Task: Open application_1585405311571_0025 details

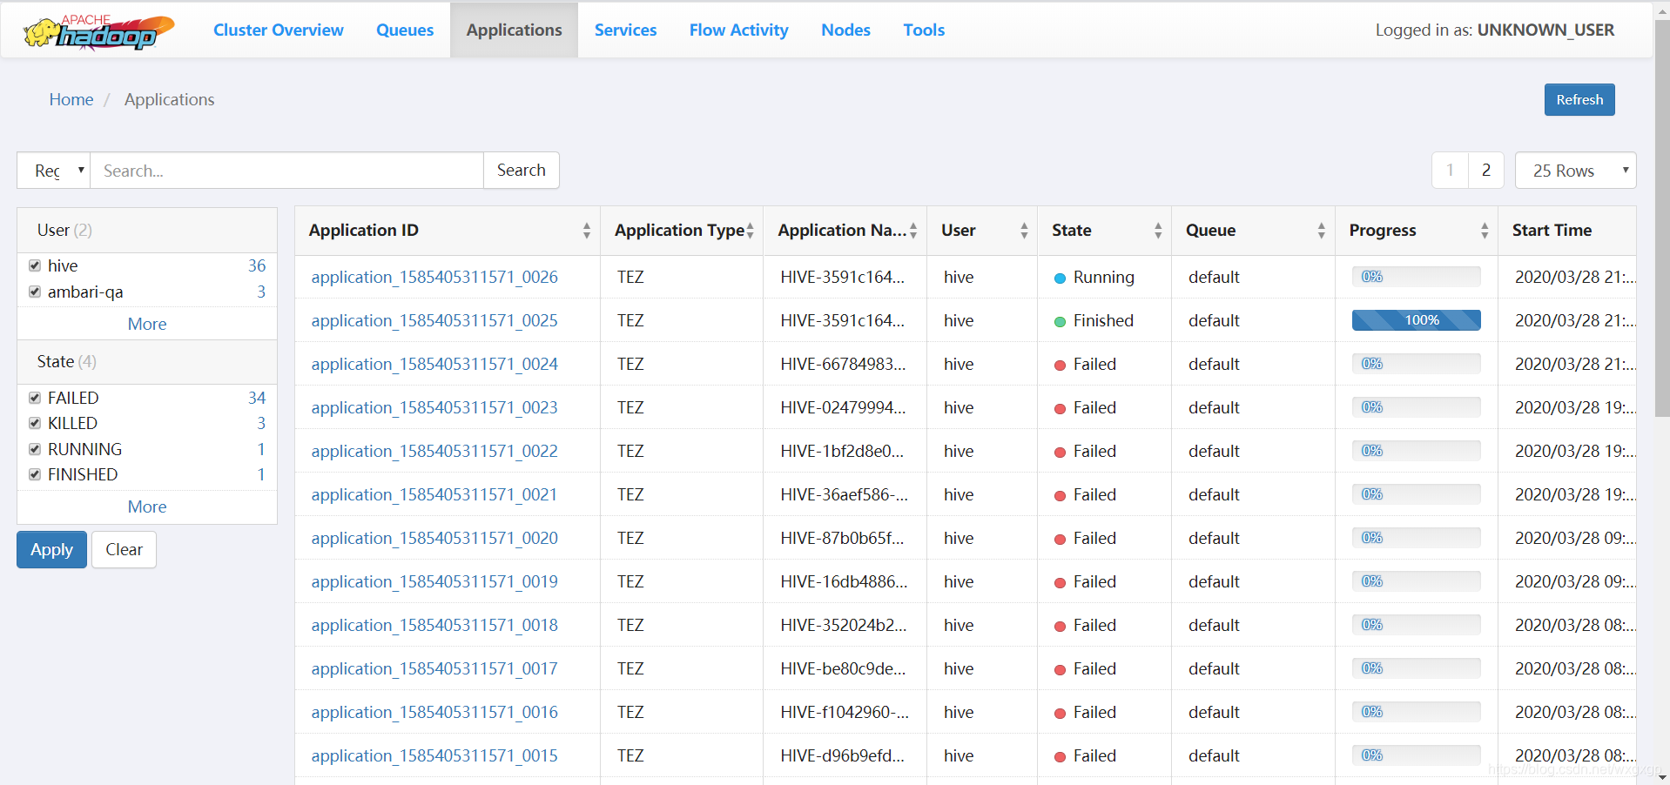Action: click(x=434, y=321)
